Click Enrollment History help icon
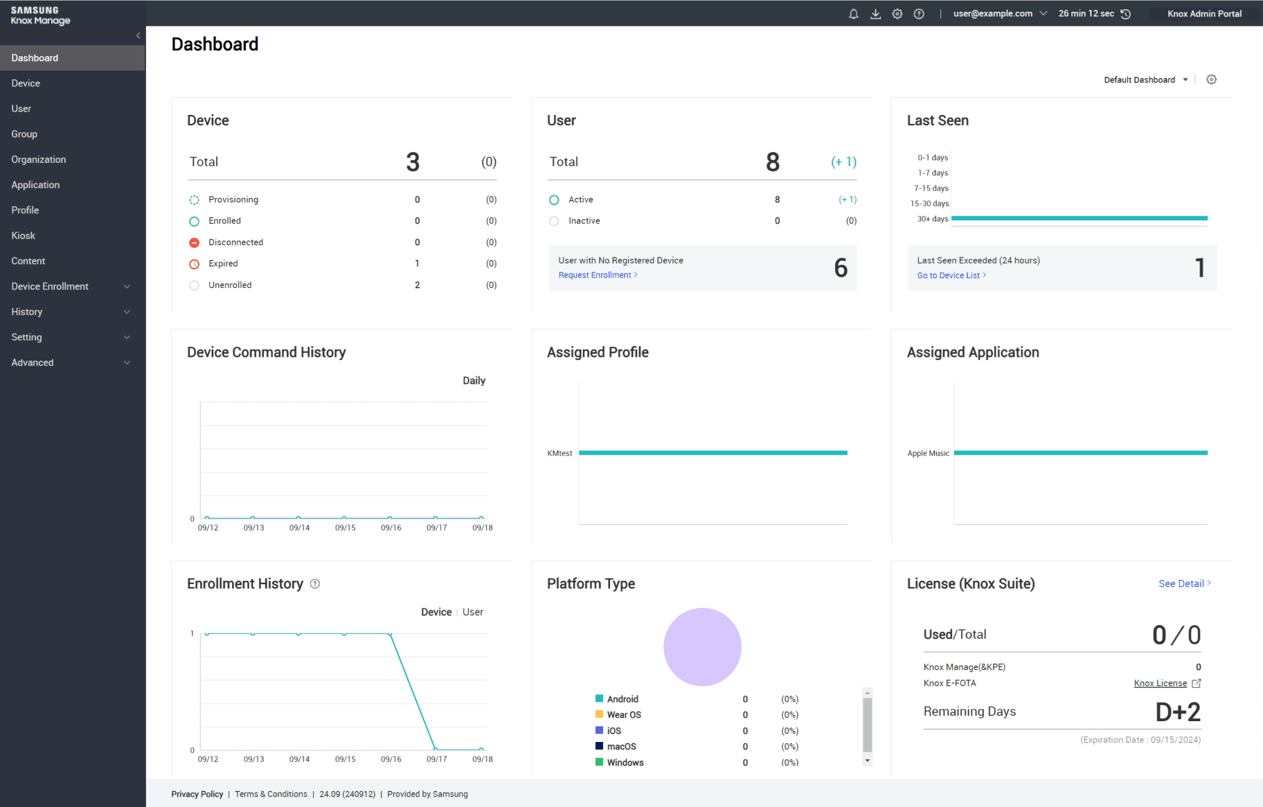Image resolution: width=1263 pixels, height=807 pixels. [315, 584]
